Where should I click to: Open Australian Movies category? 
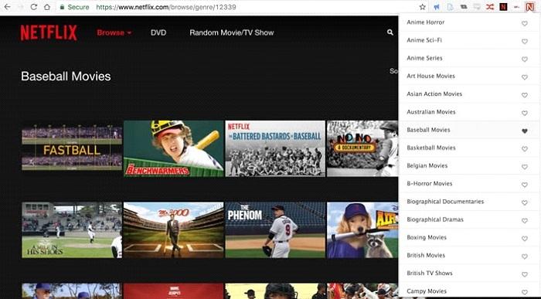431,112
